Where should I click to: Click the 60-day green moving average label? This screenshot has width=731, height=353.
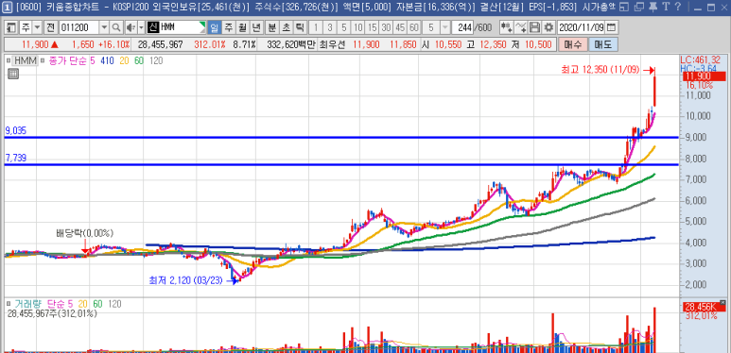click(139, 60)
